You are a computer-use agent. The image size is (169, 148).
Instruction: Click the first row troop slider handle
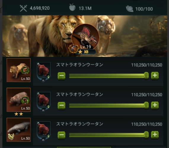point(146,75)
